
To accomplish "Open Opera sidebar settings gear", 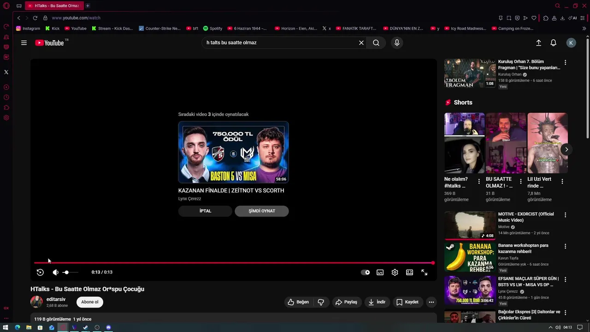I will pos(6,118).
